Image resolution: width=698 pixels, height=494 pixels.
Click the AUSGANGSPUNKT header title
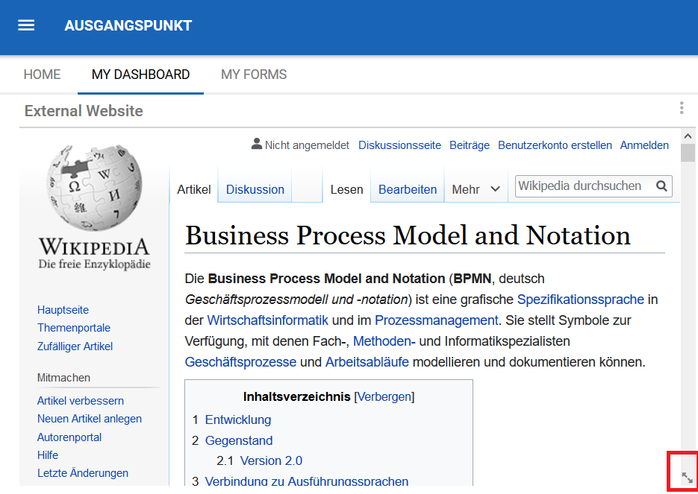point(128,25)
